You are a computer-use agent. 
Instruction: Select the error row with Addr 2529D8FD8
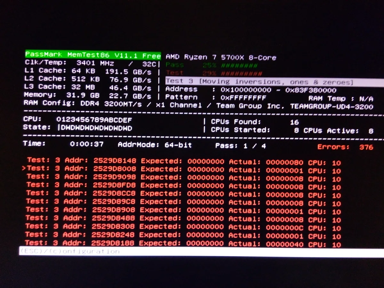184,186
